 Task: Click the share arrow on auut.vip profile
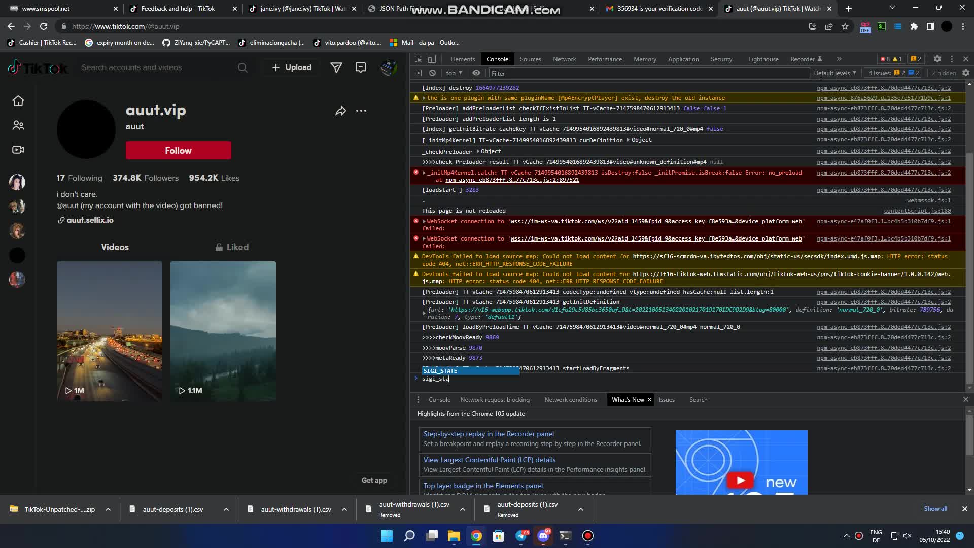[x=340, y=111]
